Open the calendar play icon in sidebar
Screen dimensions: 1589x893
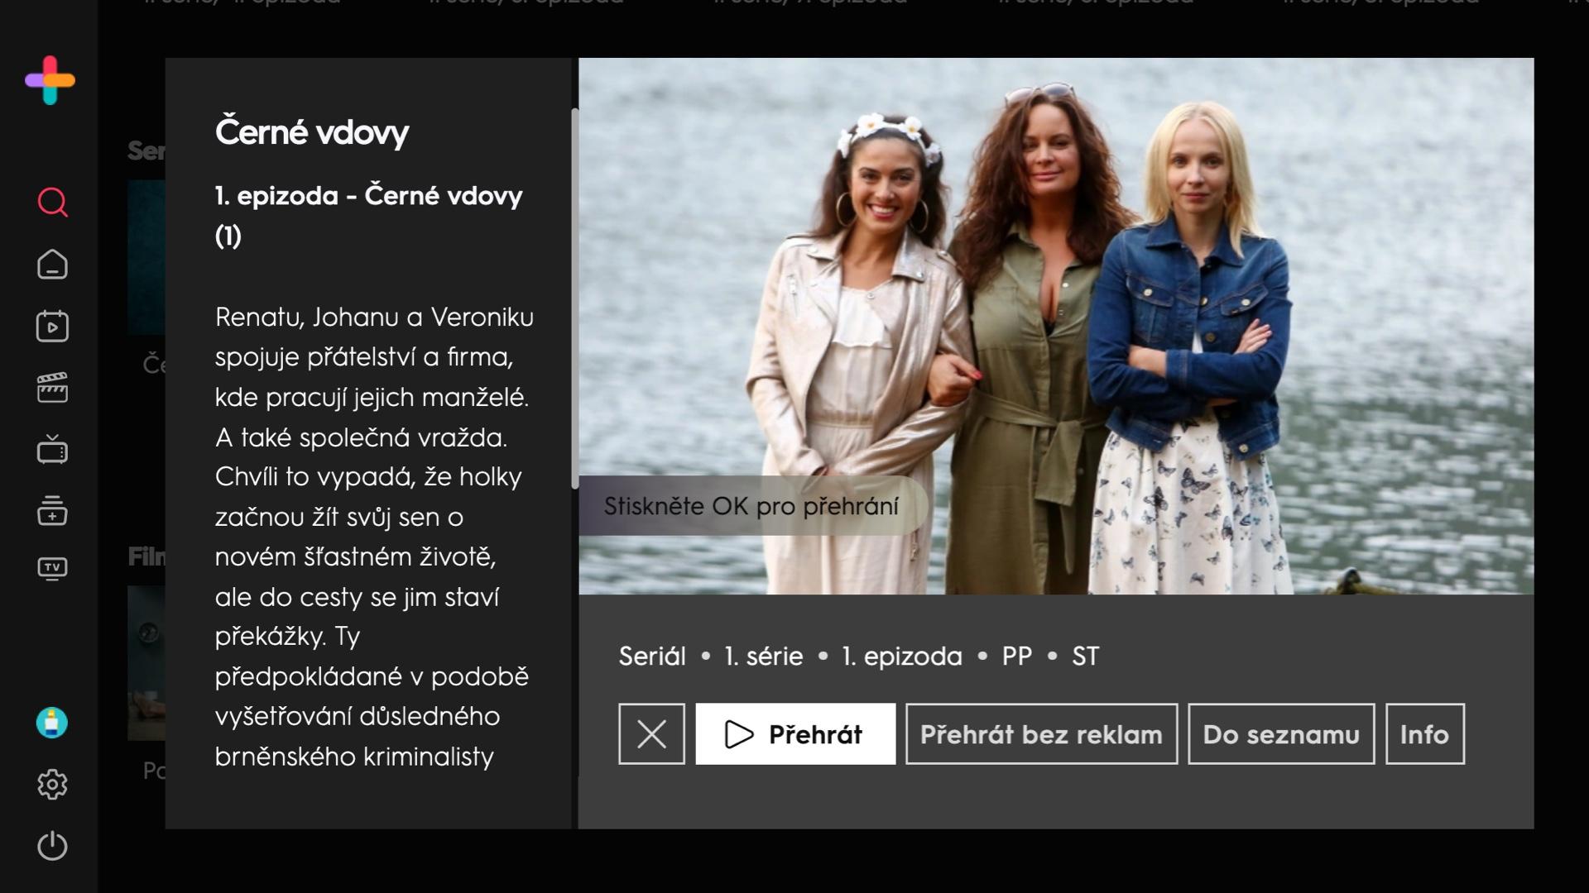pyautogui.click(x=52, y=326)
